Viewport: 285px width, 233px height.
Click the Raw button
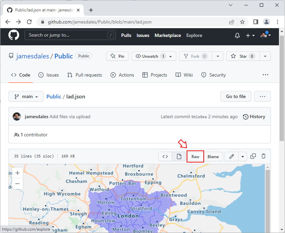195,156
